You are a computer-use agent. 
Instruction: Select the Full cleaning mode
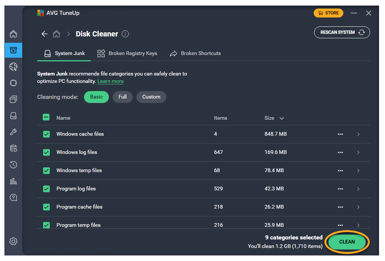(123, 97)
